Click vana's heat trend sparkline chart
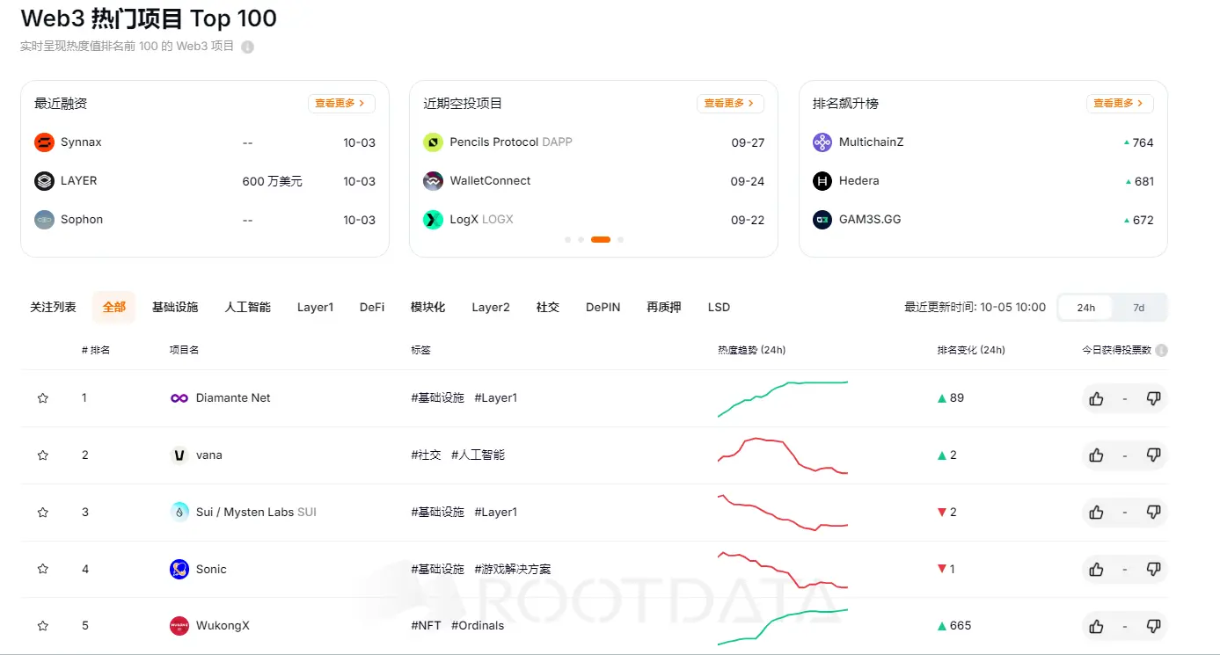 click(x=781, y=455)
